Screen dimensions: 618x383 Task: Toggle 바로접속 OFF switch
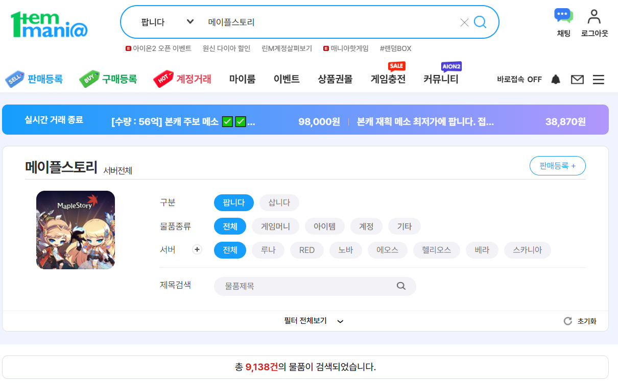(x=519, y=80)
